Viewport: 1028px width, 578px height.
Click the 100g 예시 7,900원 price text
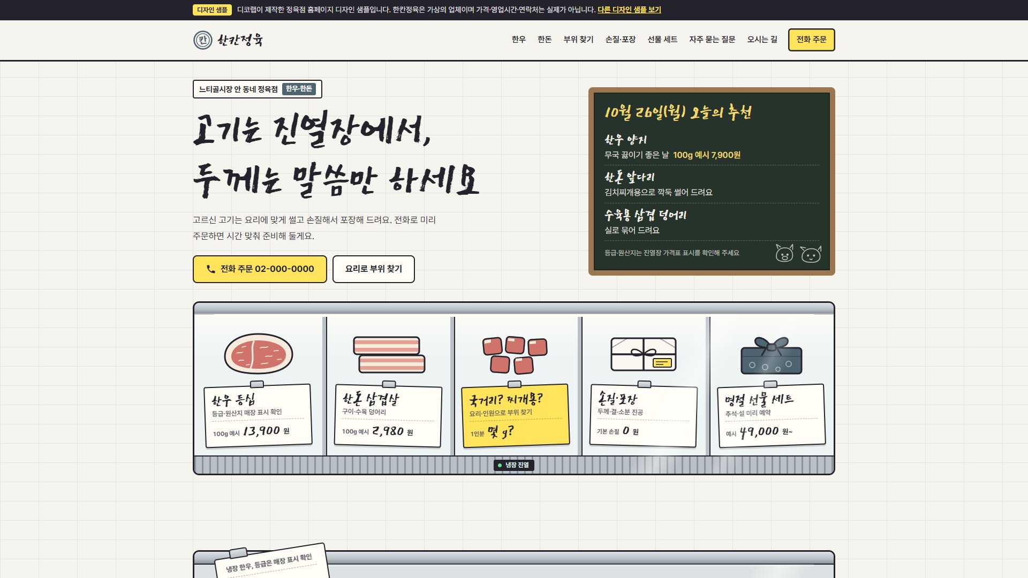click(707, 155)
